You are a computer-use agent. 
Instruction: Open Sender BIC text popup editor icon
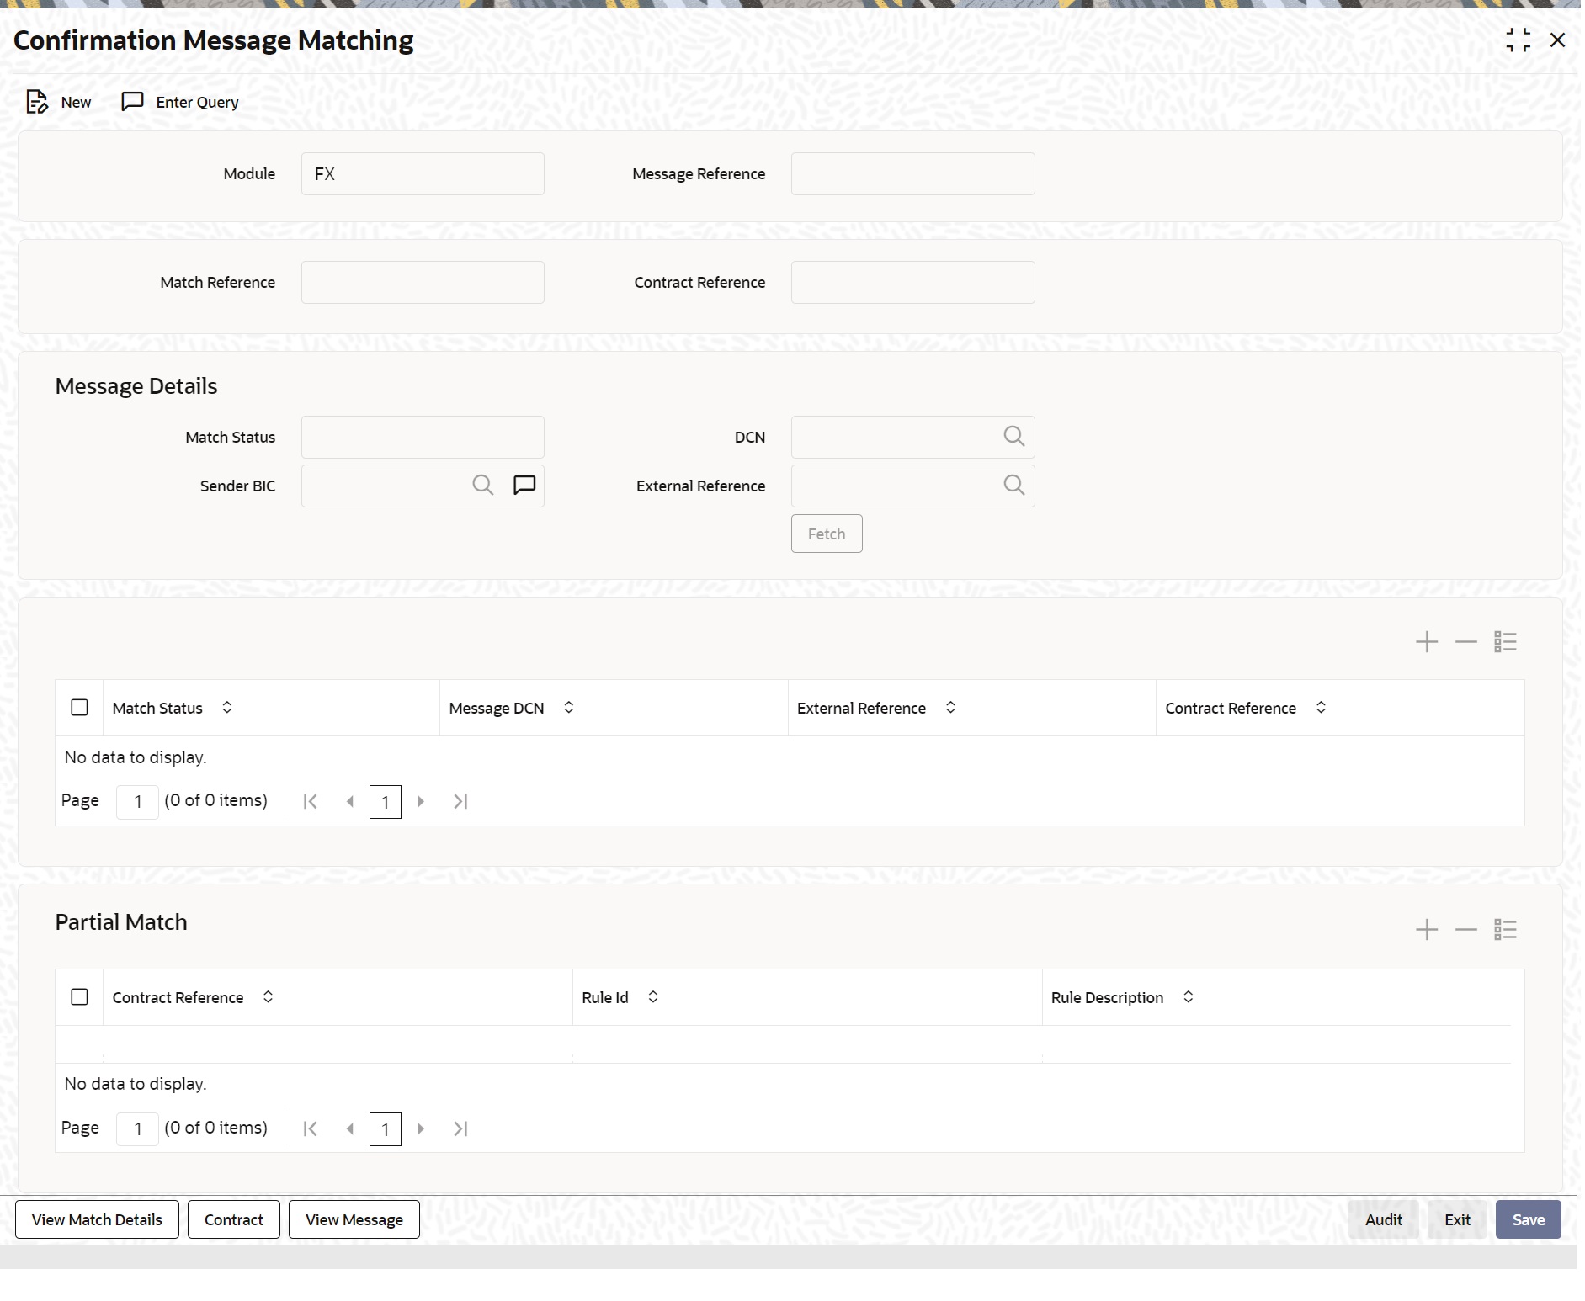[x=524, y=485]
